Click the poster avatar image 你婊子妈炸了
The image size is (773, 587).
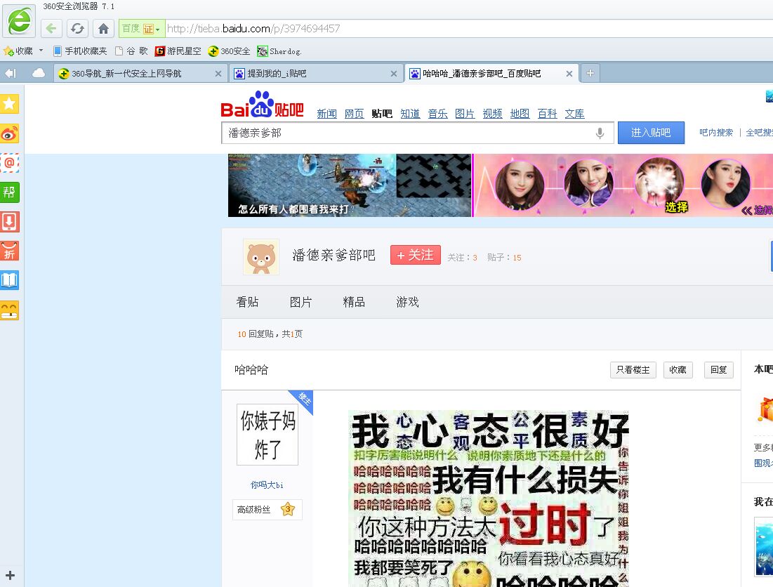coord(267,435)
